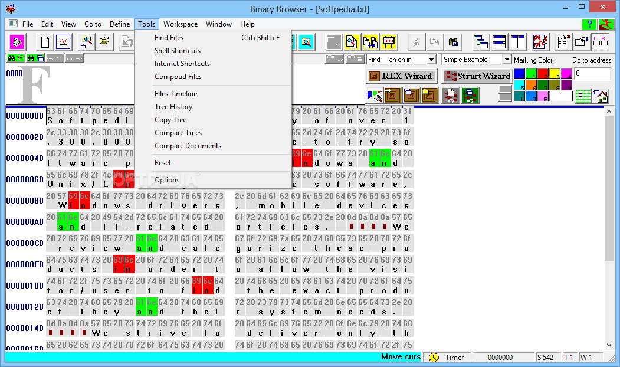Screen dimensions: 620x367
Task: Pick orange marking color 6
Action: point(532,85)
